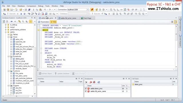Click the SQL view button
183x103 pixels.
(x=53, y=22)
